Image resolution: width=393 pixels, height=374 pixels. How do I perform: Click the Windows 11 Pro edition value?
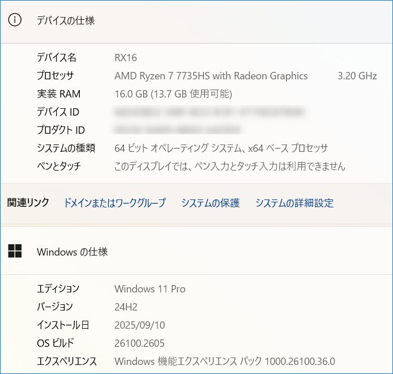[x=150, y=289]
